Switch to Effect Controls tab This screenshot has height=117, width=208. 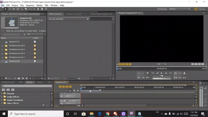tap(55, 14)
